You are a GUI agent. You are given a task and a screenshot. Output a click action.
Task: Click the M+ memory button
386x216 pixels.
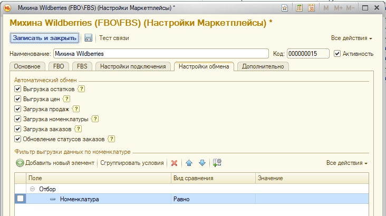[338, 8]
